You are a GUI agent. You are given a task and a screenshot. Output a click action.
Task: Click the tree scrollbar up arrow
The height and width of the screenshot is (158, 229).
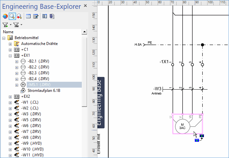tap(84, 32)
